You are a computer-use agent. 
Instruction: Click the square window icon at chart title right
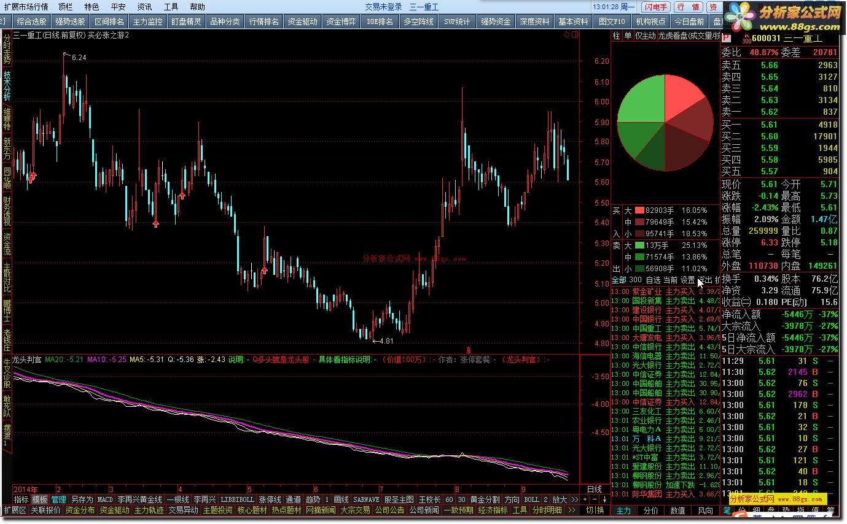[574, 35]
